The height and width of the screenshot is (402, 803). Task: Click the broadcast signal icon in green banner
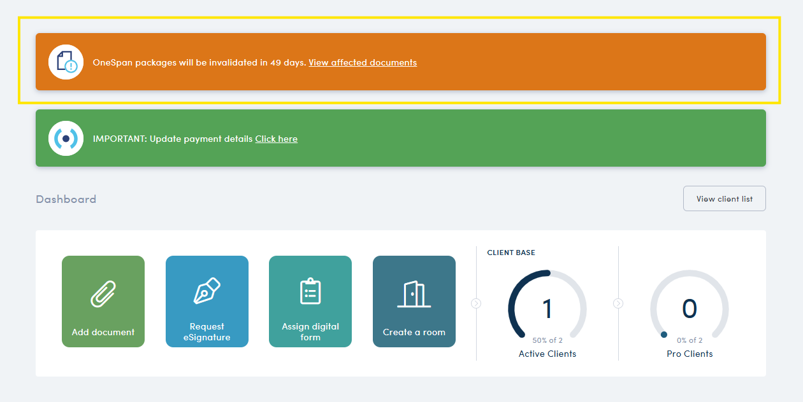pyautogui.click(x=66, y=138)
